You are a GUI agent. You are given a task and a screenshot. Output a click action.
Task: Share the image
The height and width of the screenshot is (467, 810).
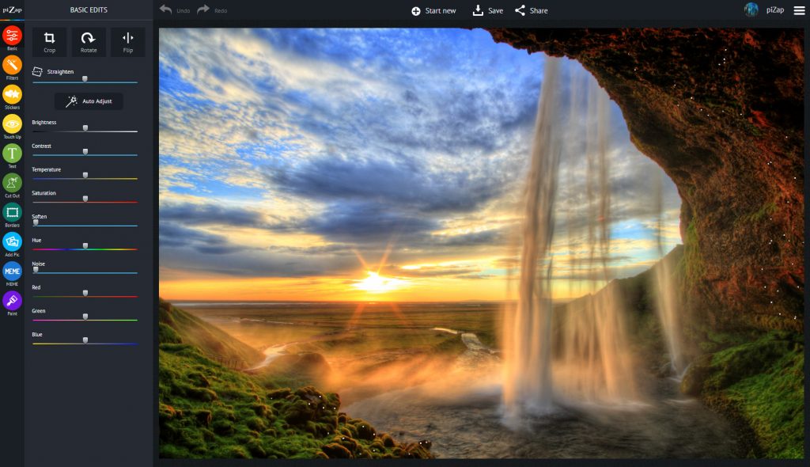tap(531, 10)
